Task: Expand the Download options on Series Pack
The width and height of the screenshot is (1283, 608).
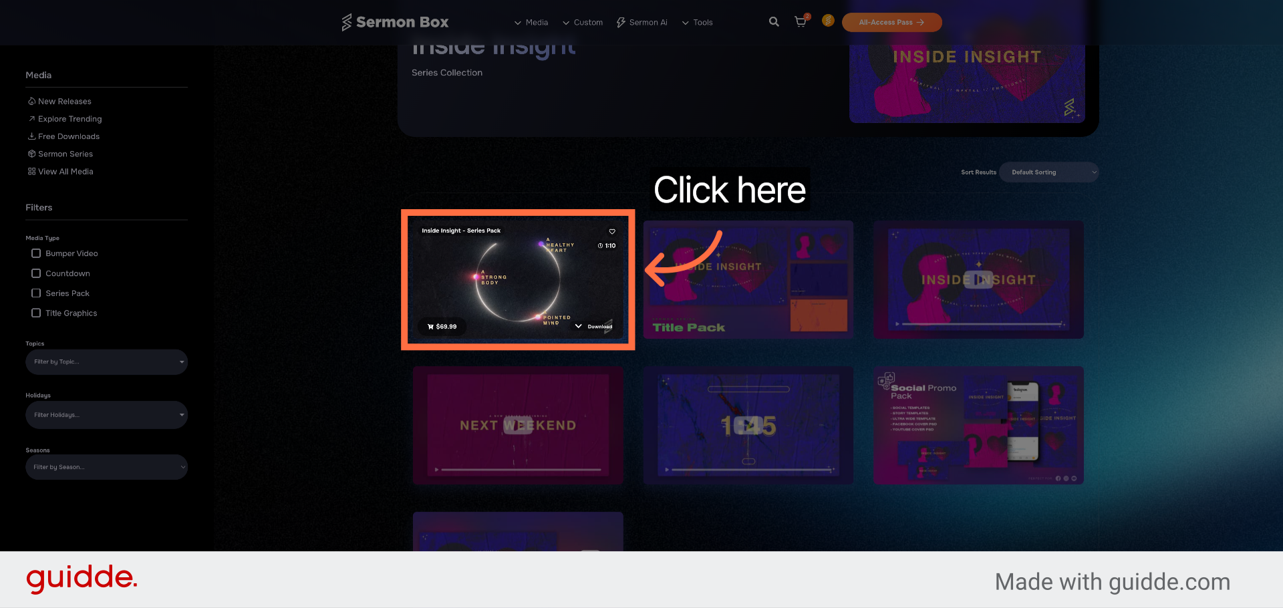Action: (x=593, y=327)
